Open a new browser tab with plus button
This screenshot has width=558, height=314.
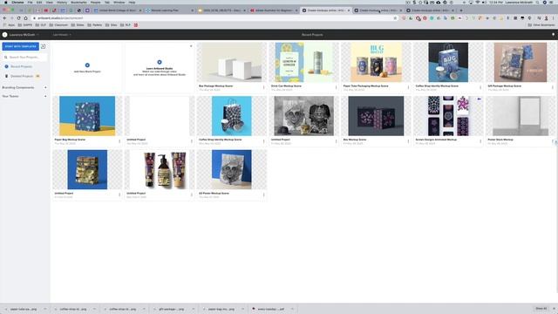[461, 10]
